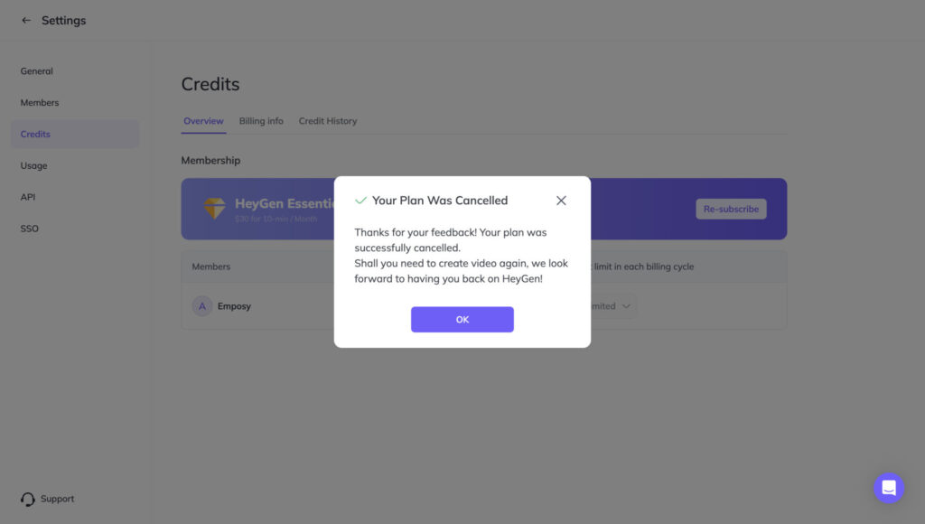The image size is (925, 524).
Task: Open General settings in sidebar
Action: [36, 70]
